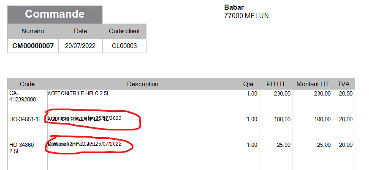Click the order date 20/07/2022

80,46
